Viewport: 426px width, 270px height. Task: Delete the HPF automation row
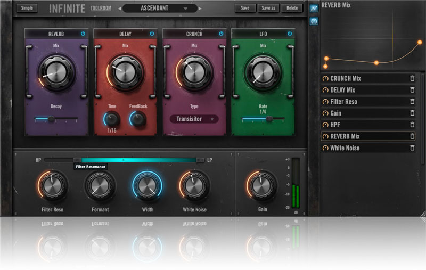pos(412,125)
